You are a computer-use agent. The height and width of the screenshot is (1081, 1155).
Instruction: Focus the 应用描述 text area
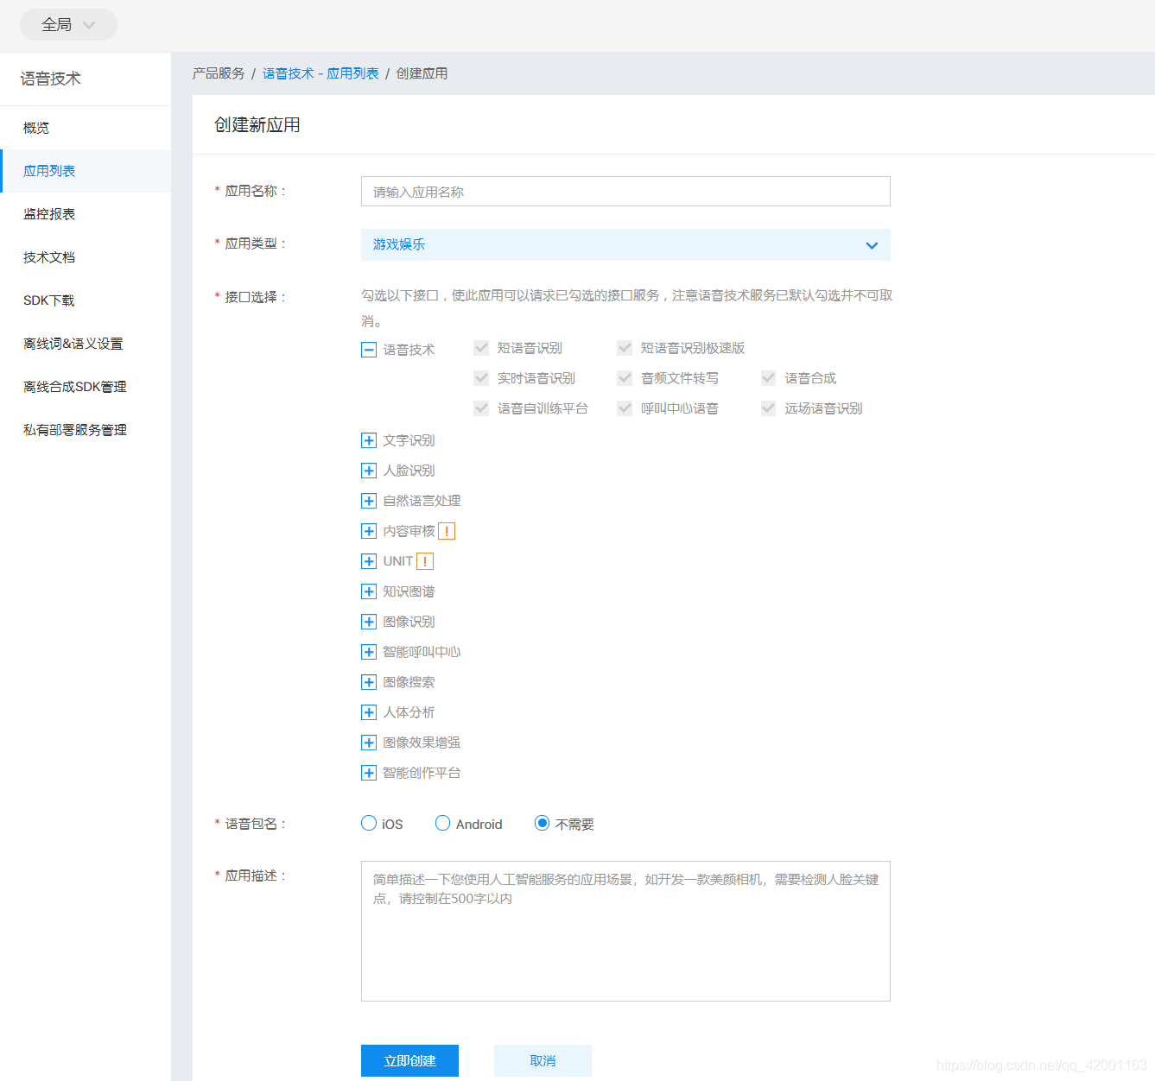[625, 931]
